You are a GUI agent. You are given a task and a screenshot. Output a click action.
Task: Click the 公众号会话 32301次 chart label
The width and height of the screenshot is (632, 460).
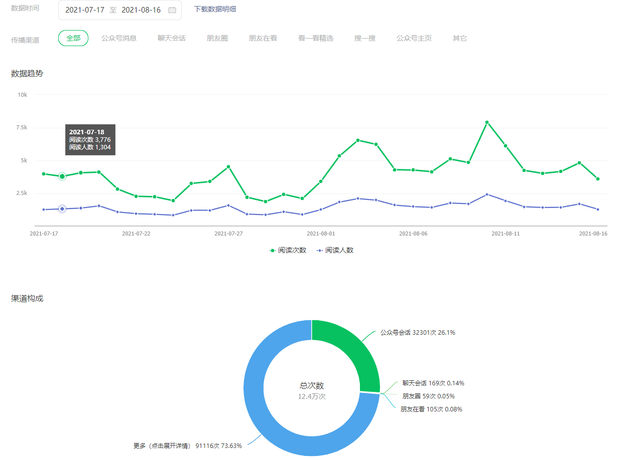click(x=418, y=332)
